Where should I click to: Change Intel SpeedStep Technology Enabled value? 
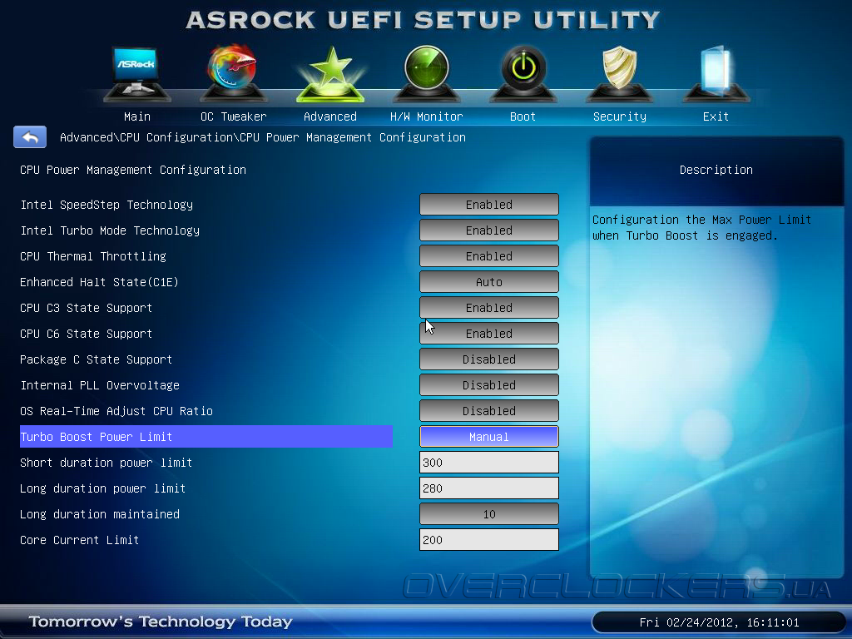pyautogui.click(x=489, y=205)
